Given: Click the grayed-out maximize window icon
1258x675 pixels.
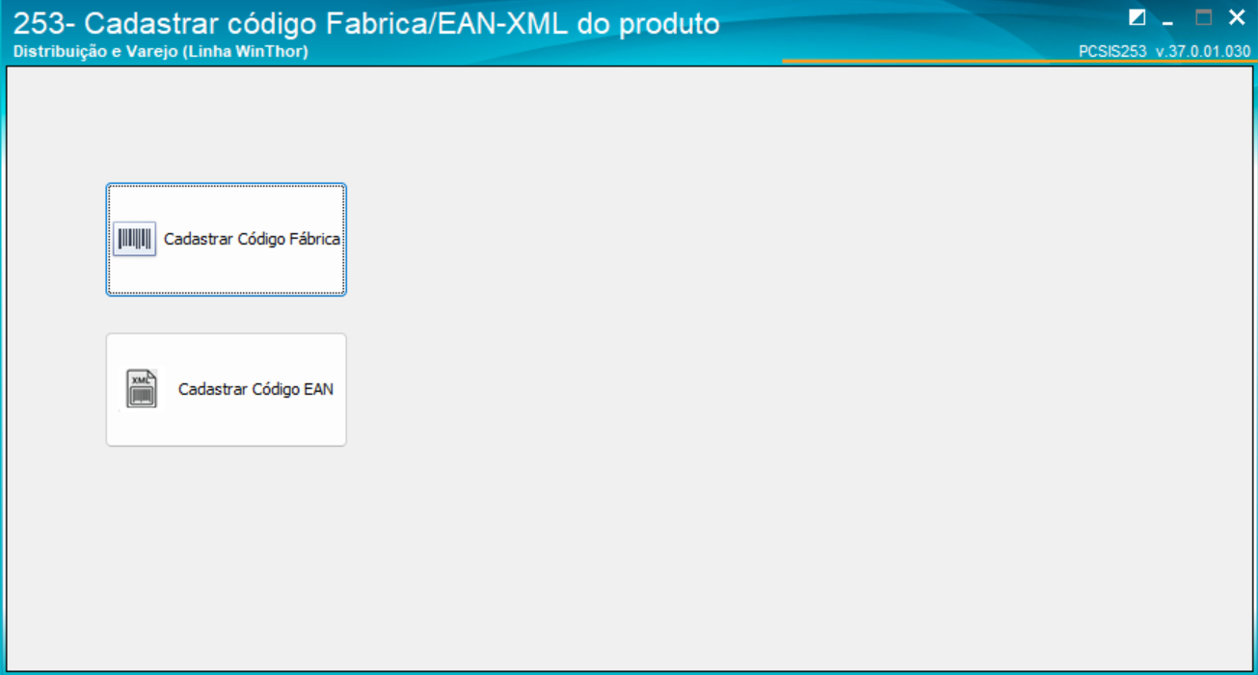Looking at the screenshot, I should 1203,17.
